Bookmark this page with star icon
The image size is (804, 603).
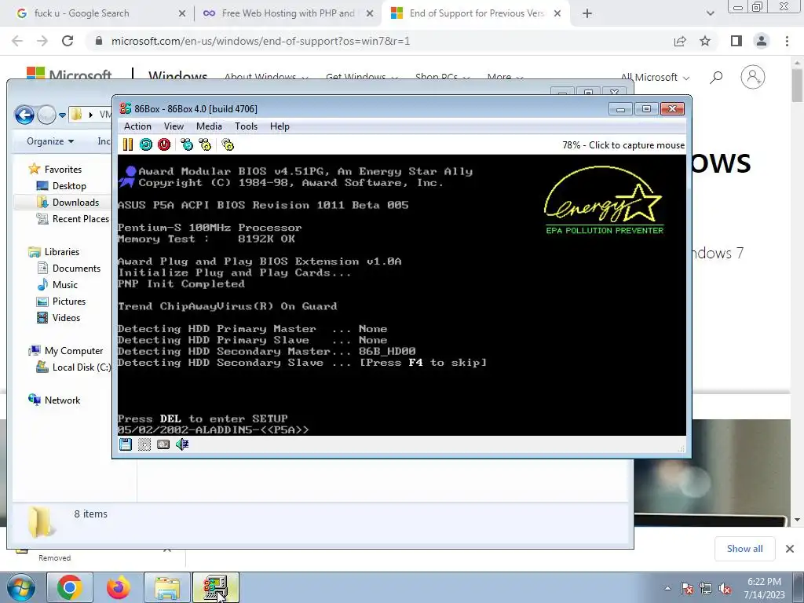tap(705, 41)
